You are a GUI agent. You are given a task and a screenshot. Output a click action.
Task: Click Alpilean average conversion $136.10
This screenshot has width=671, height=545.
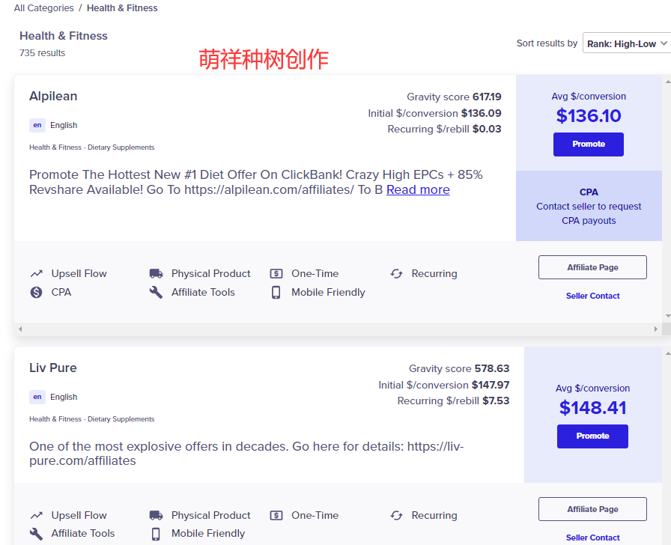coord(589,115)
